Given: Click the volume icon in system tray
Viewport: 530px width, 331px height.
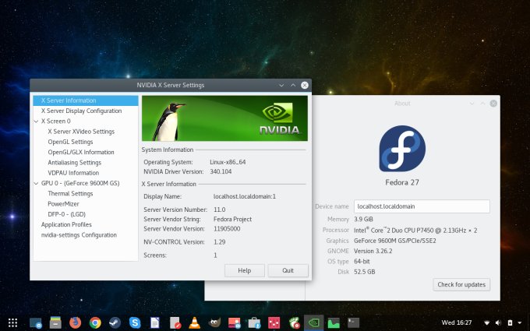Looking at the screenshot, I should point(498,322).
